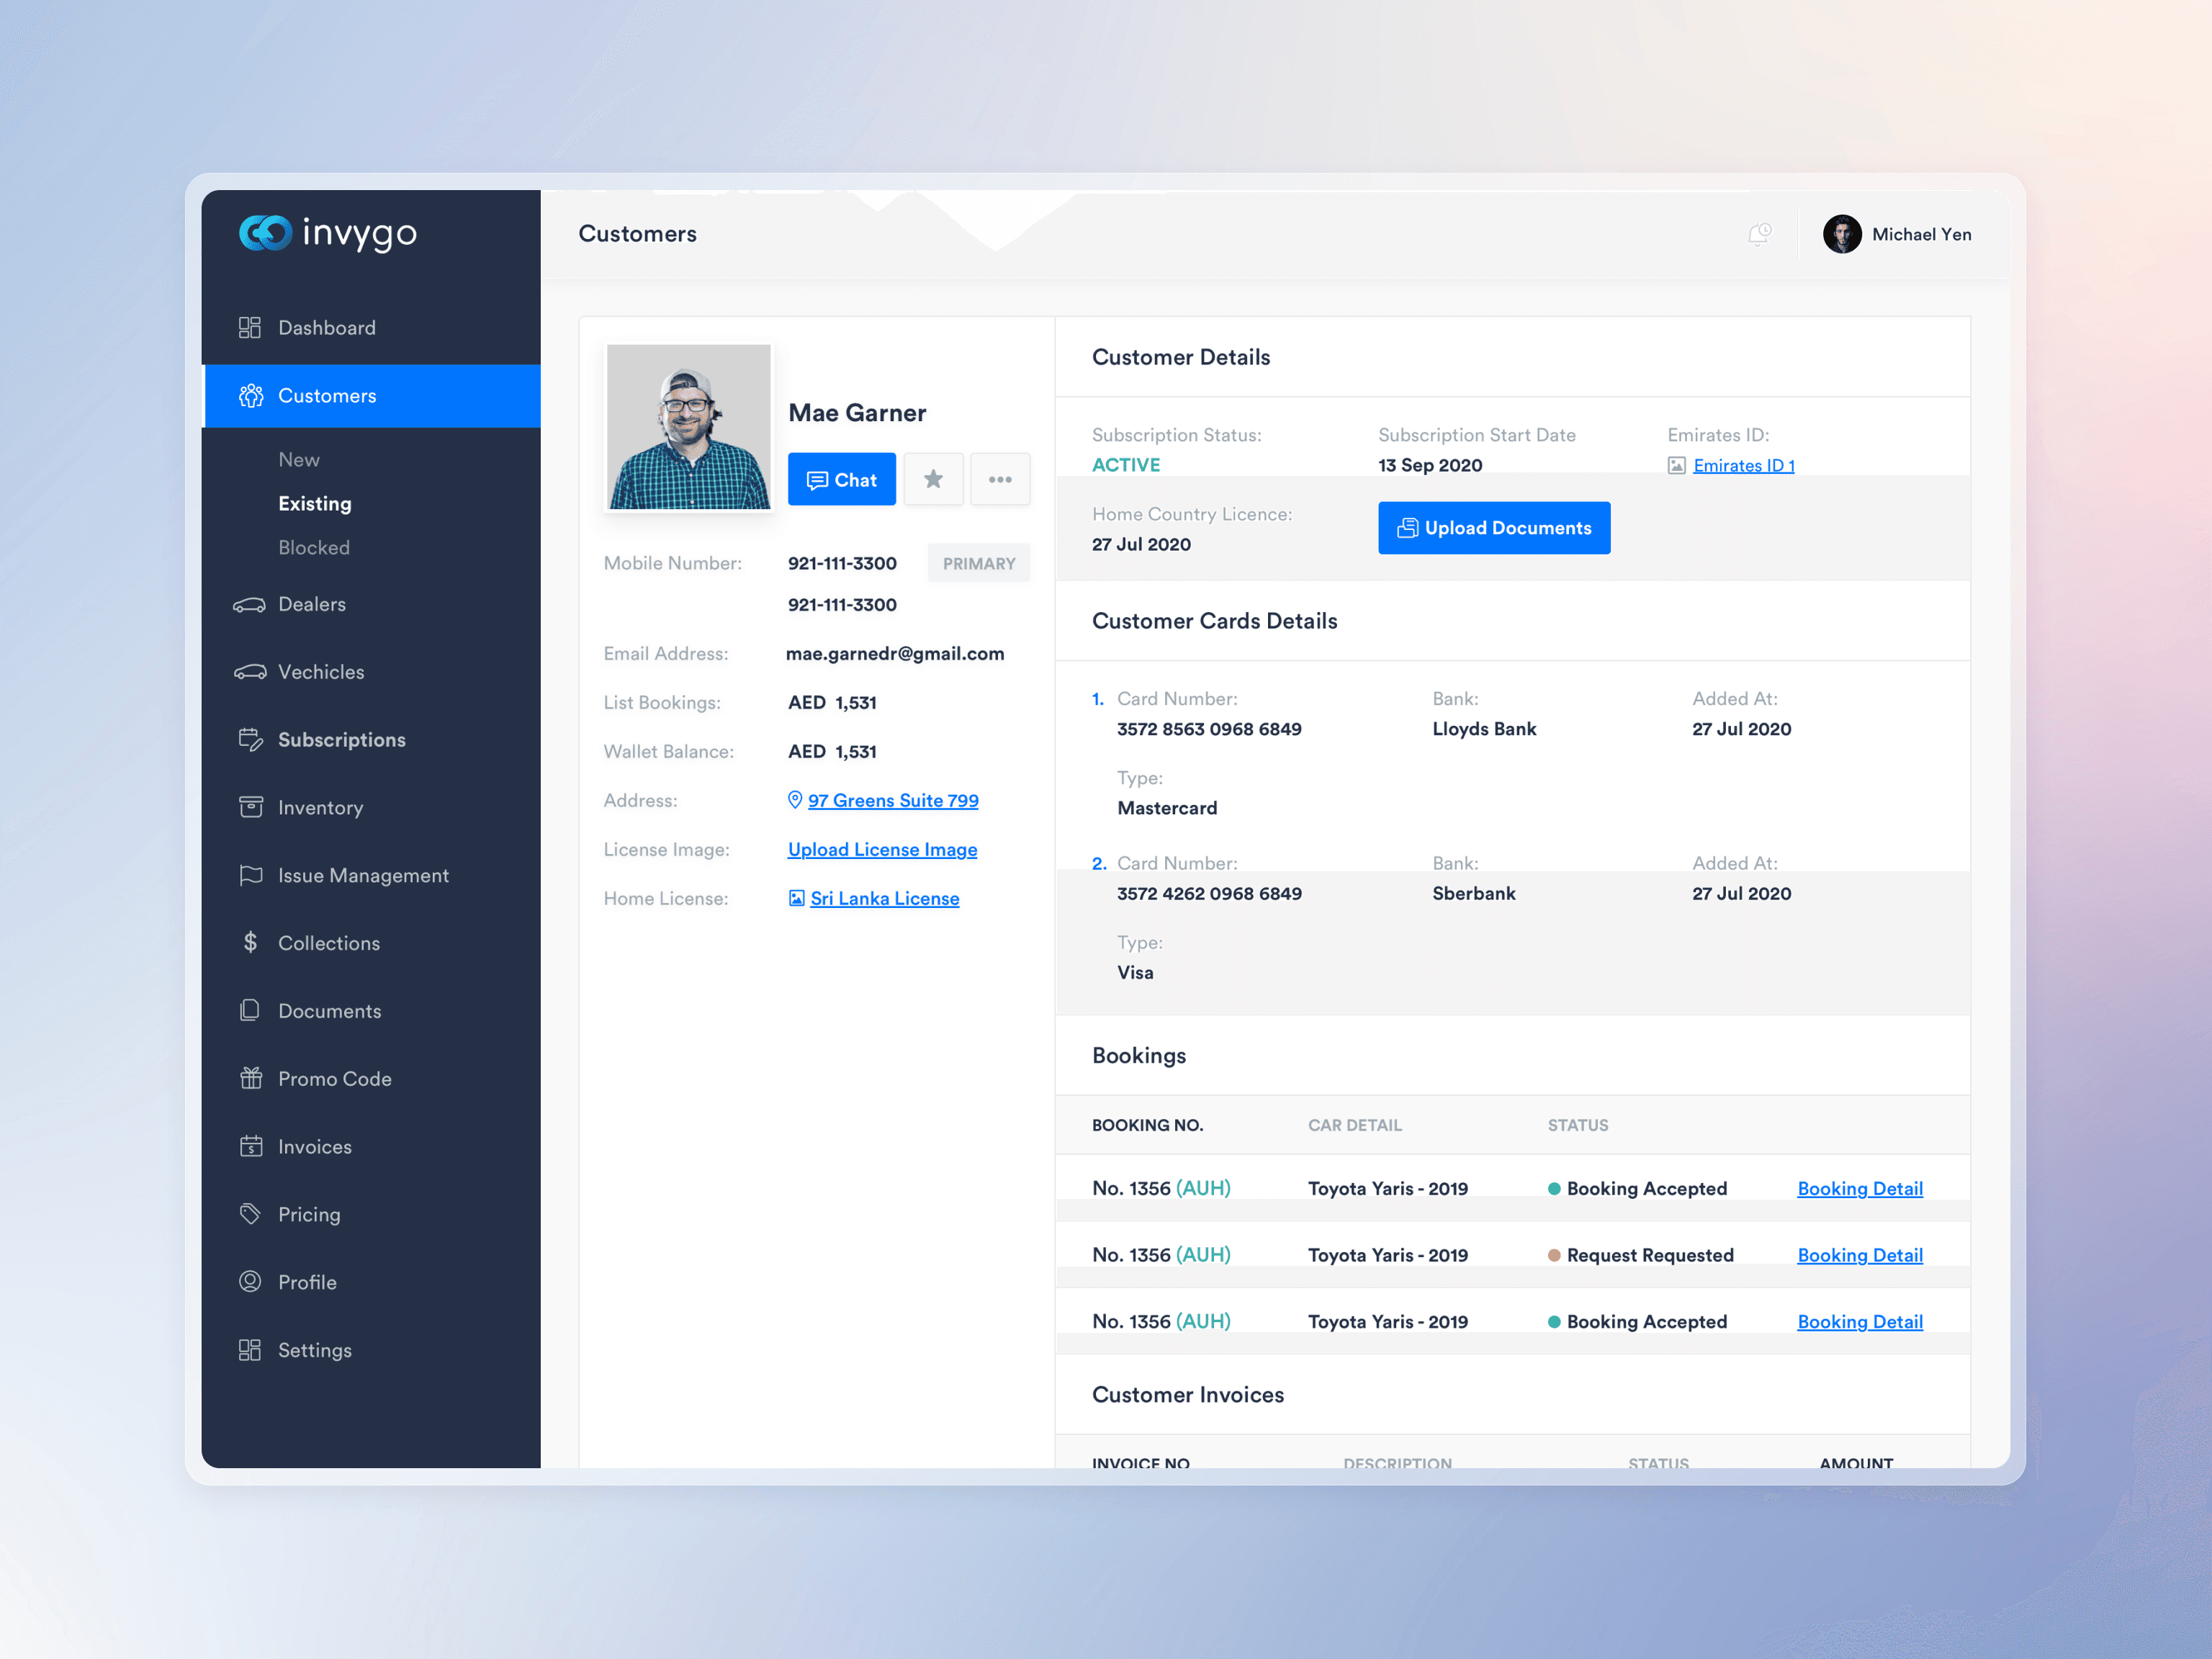This screenshot has height=1659, width=2212.
Task: Click the Dealers car icon
Action: (x=250, y=604)
